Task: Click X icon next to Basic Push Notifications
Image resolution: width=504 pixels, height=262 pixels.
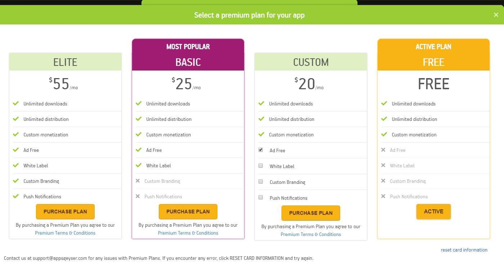Action: [x=138, y=196]
